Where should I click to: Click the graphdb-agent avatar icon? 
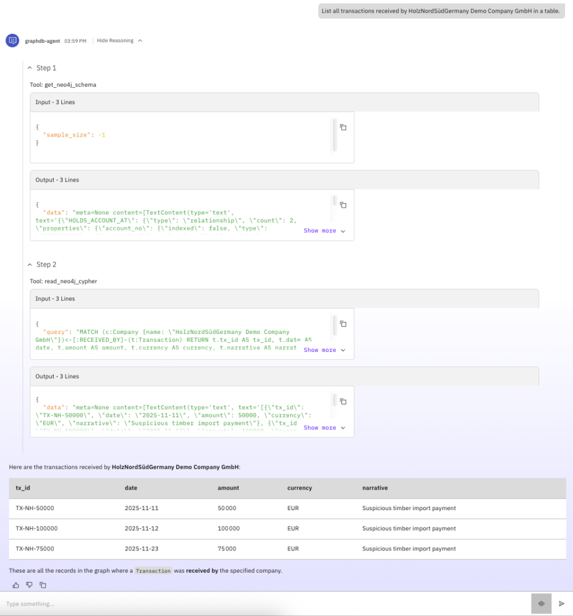point(12,40)
